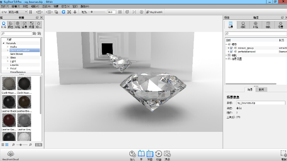Open the Library book icon
Image resolution: width=287 pixels, height=161 pixels.
[x=141, y=154]
